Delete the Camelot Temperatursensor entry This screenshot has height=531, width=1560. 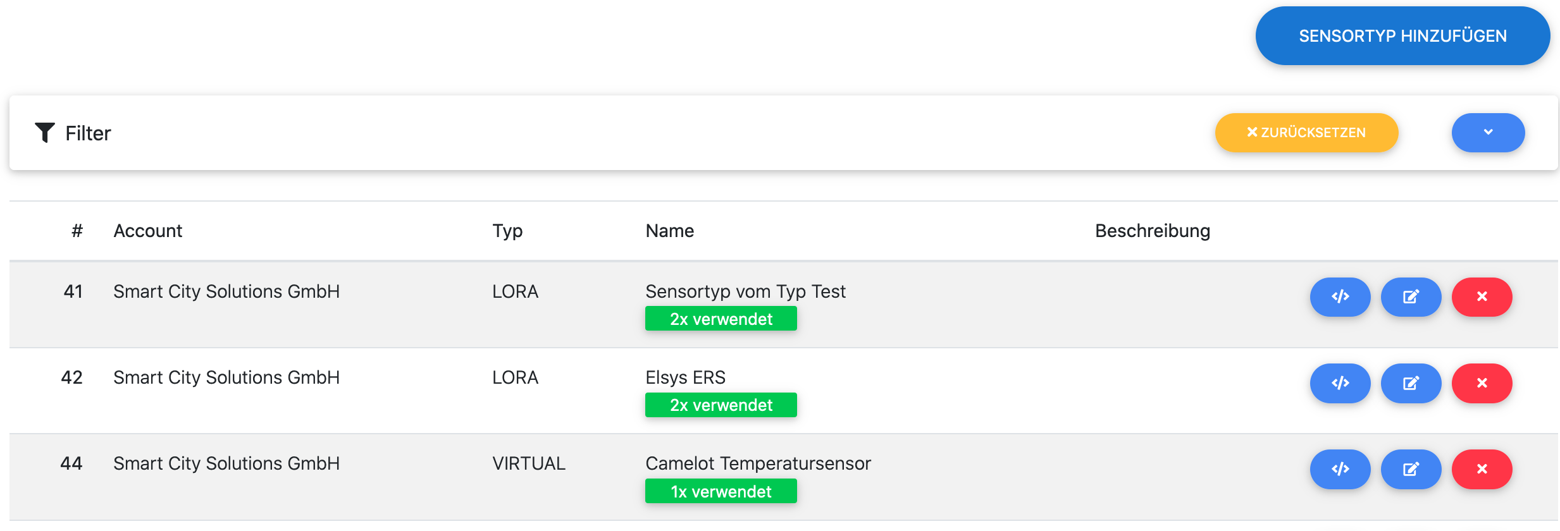click(x=1482, y=469)
